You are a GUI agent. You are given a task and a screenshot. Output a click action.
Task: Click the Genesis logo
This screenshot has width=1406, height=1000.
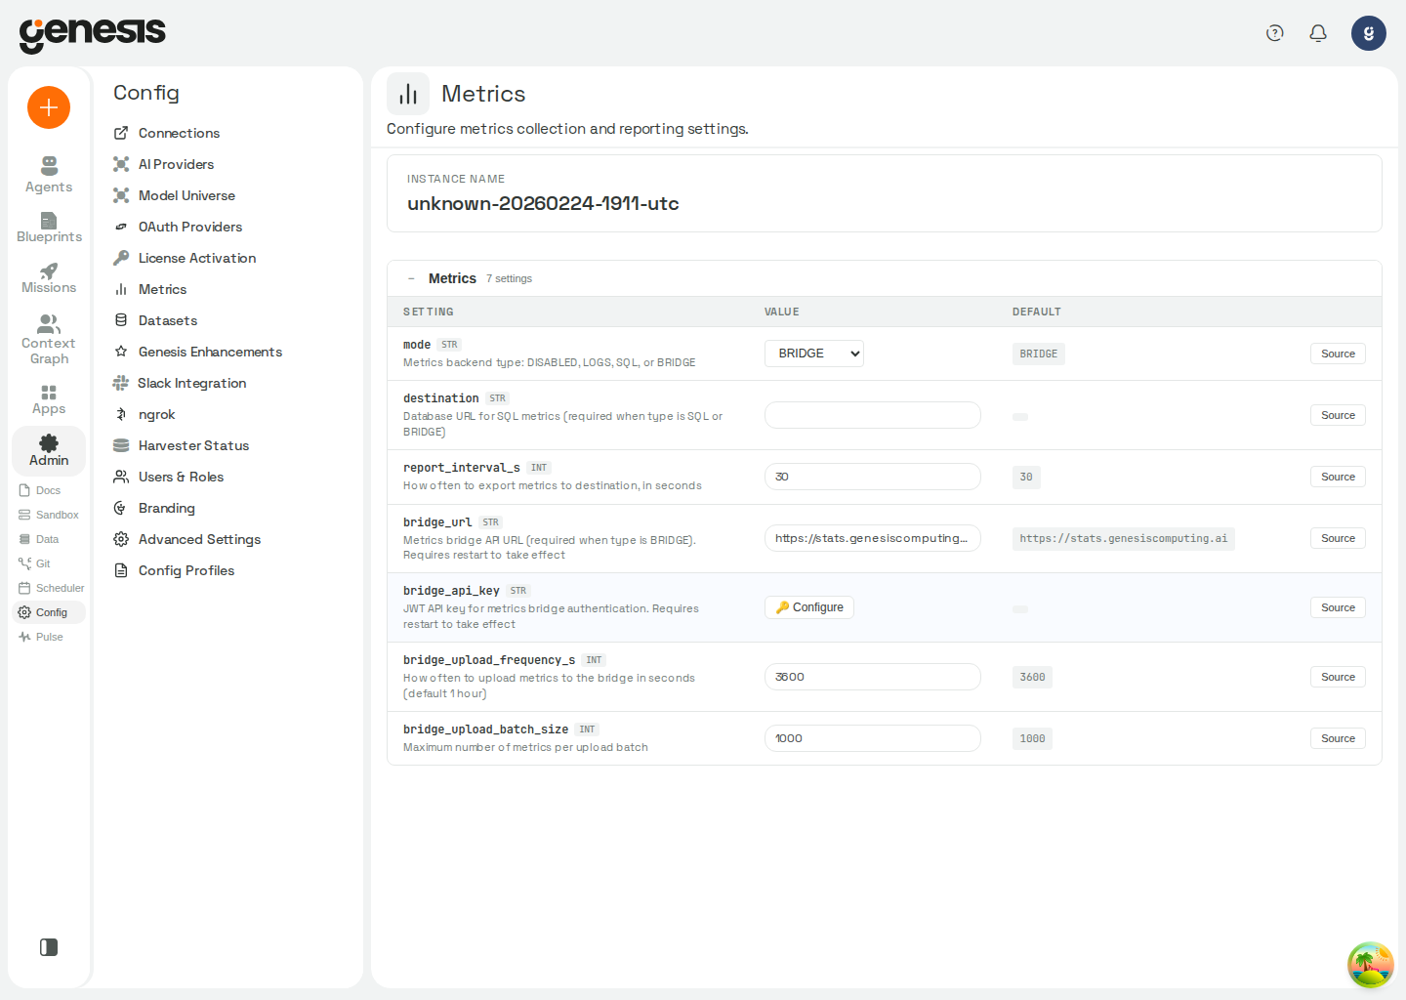pos(93,34)
